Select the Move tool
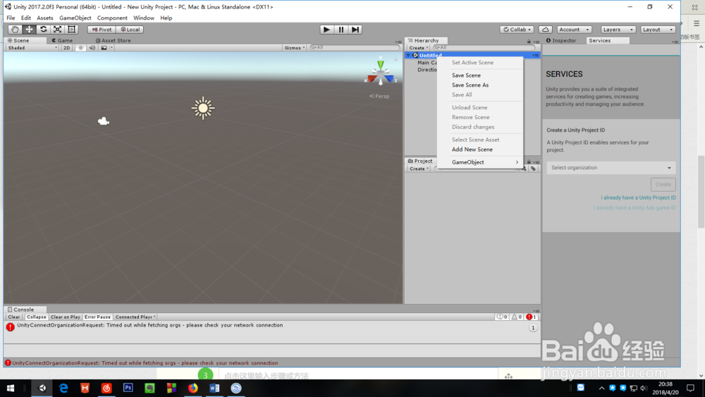This screenshot has height=397, width=705. click(x=29, y=29)
